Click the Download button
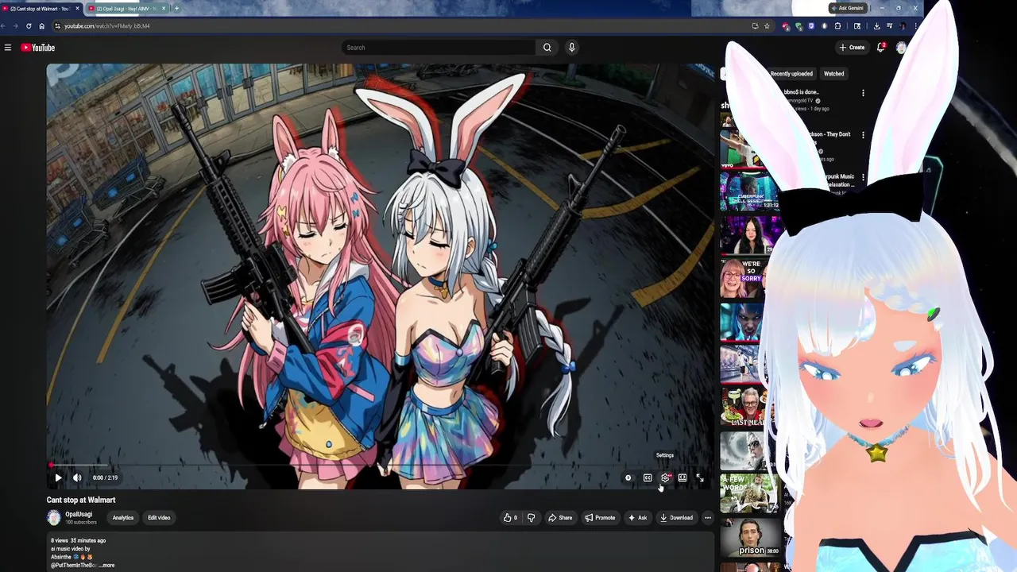 coord(676,518)
